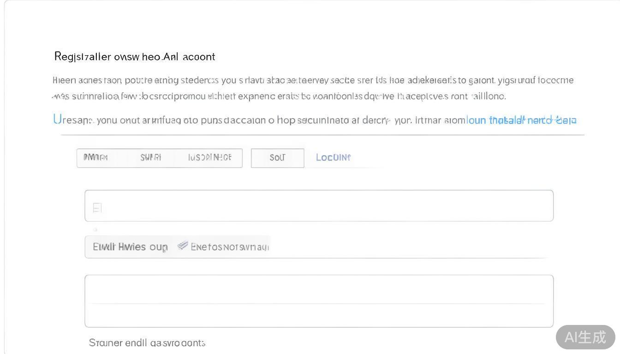Click the "Elwdlr Hwies oup" label

point(130,247)
